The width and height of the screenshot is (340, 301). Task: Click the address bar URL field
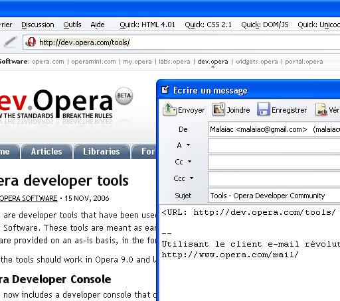pos(181,42)
